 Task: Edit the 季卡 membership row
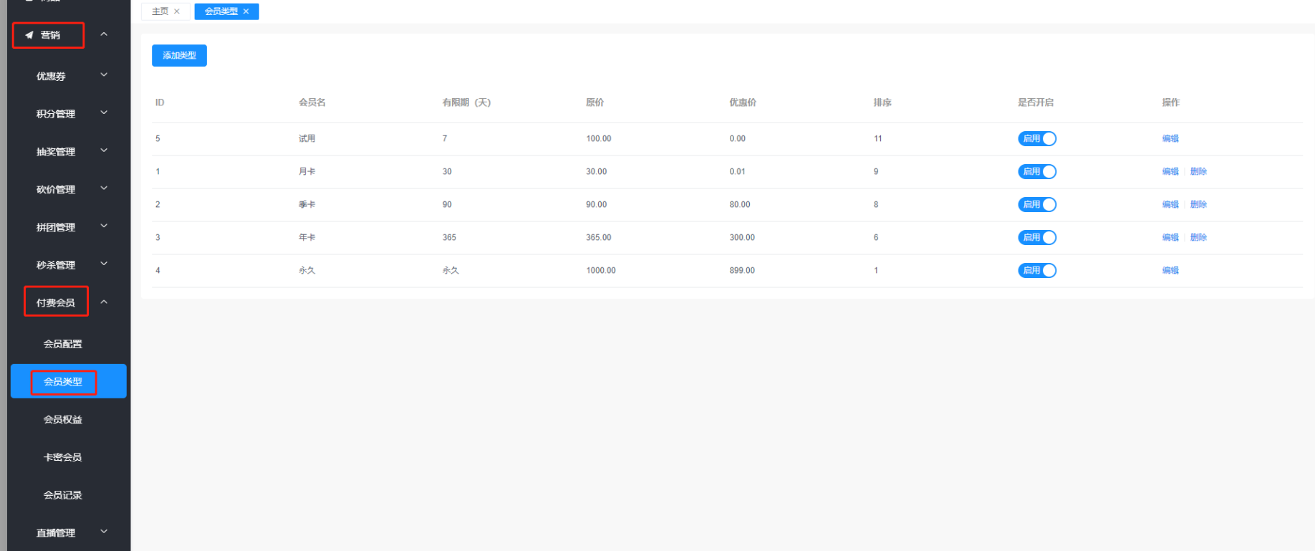coord(1170,205)
